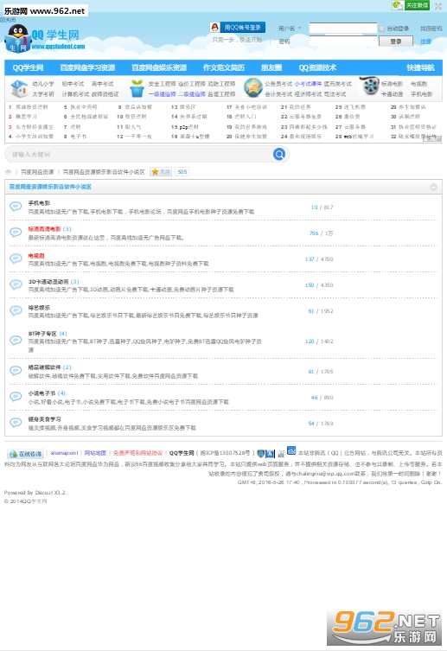The width and height of the screenshot is (447, 651).
Task: Click the shield security badge icon in footer
Action: (x=260, y=453)
